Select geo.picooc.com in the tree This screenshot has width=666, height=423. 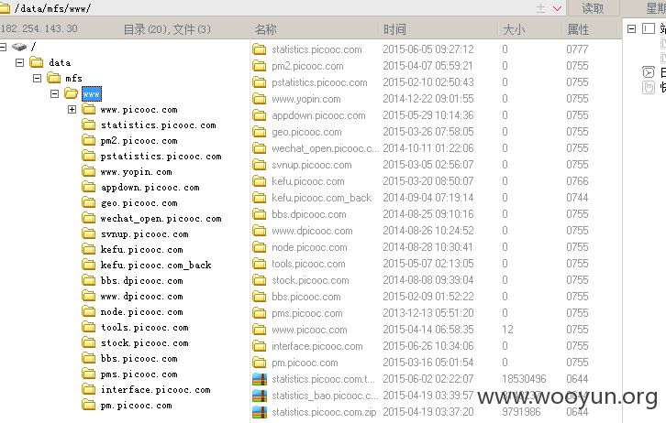139,203
